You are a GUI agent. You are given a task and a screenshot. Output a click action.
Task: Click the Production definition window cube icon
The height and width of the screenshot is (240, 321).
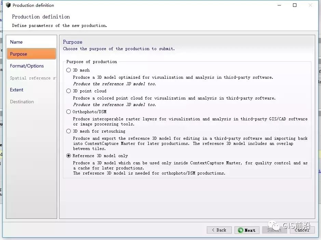(x=8, y=5)
